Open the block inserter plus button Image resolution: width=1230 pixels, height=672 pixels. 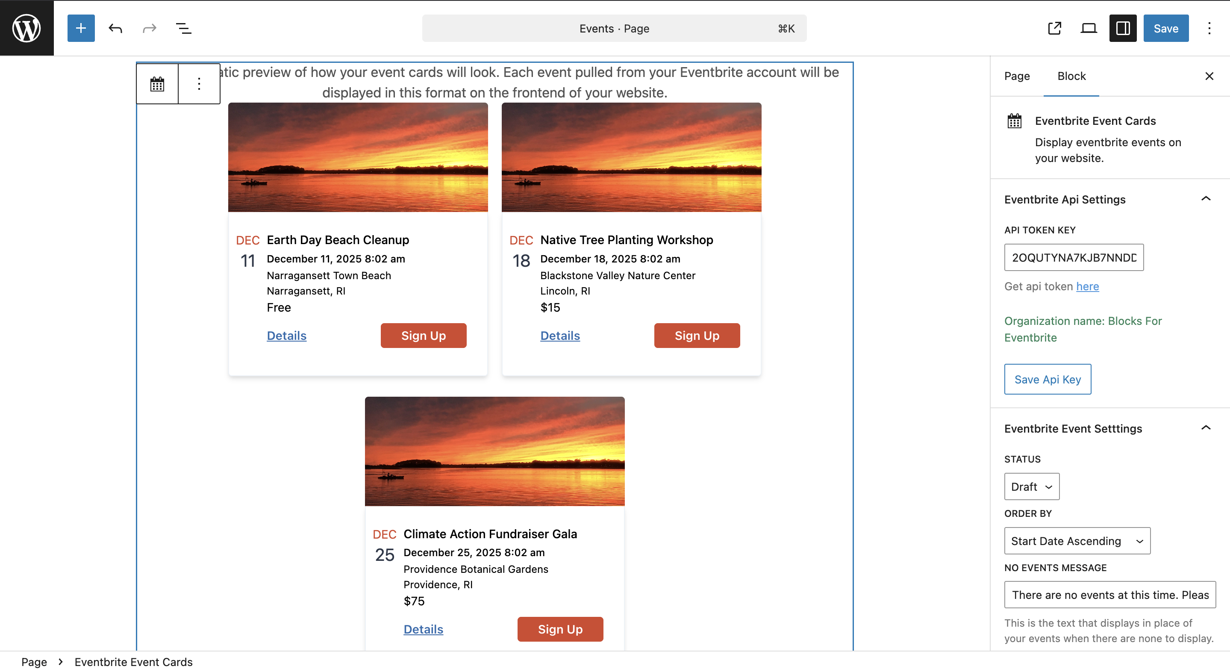click(x=81, y=28)
